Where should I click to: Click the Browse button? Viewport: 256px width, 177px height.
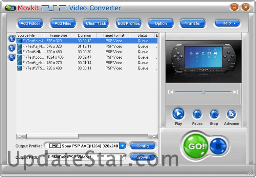(143, 157)
